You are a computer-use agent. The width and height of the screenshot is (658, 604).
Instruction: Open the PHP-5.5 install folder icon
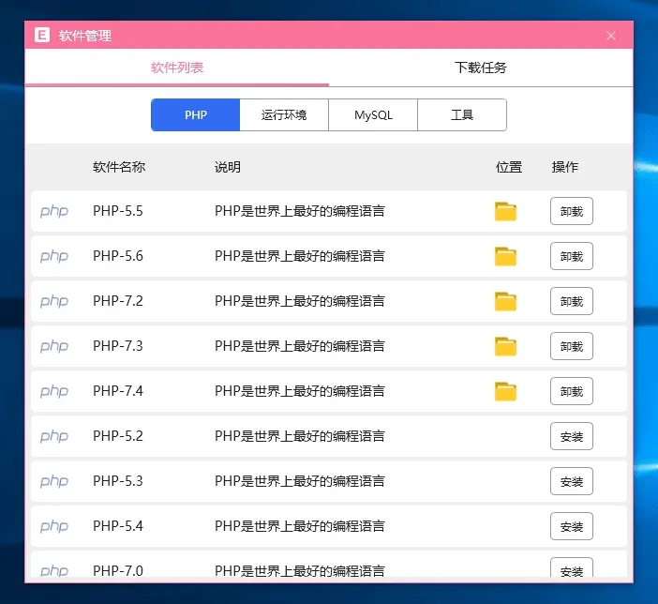[x=505, y=211]
